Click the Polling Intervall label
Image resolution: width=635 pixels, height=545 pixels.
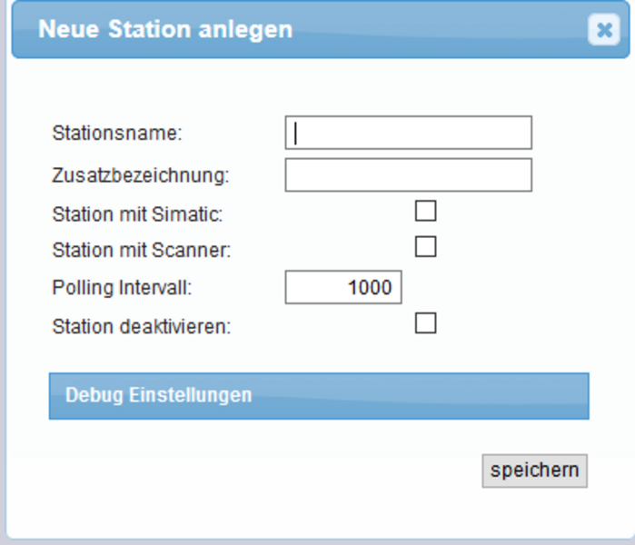[x=123, y=288]
